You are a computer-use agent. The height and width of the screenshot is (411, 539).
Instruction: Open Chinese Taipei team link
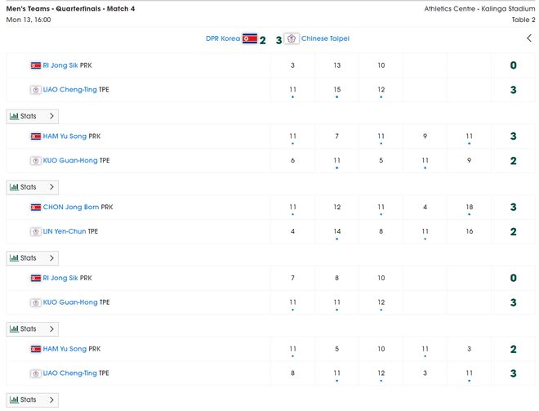click(326, 38)
